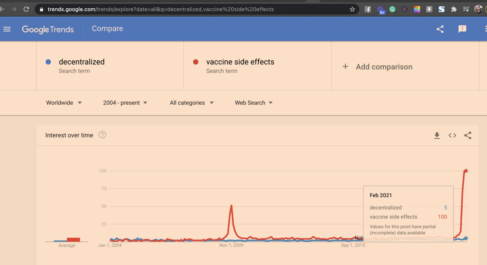Click the Feb 2021 tooltip title
Image resolution: width=487 pixels, height=265 pixels.
point(380,195)
